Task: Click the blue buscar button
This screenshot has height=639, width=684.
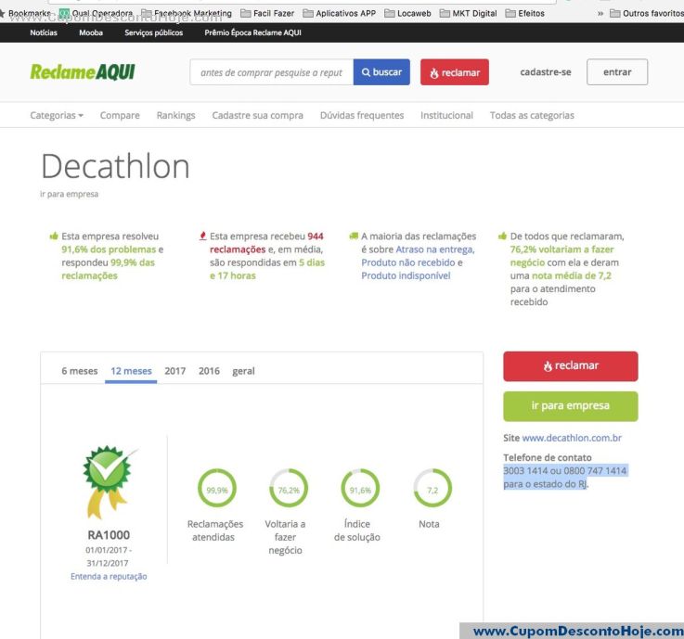Action: [x=381, y=72]
